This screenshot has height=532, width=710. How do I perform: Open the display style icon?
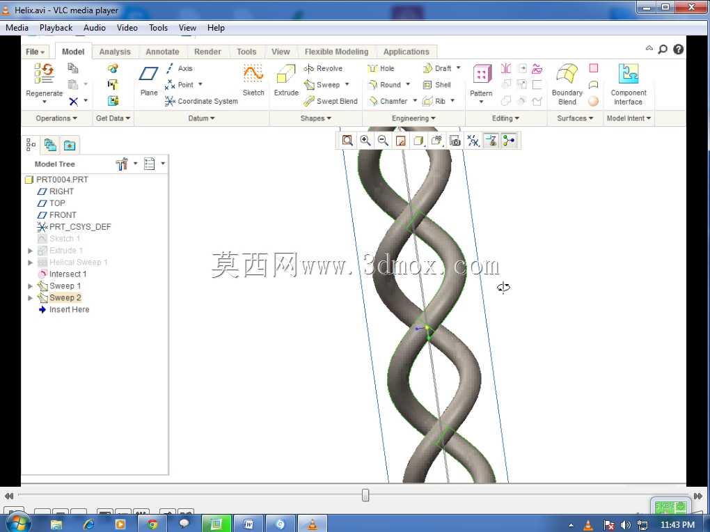coord(418,141)
